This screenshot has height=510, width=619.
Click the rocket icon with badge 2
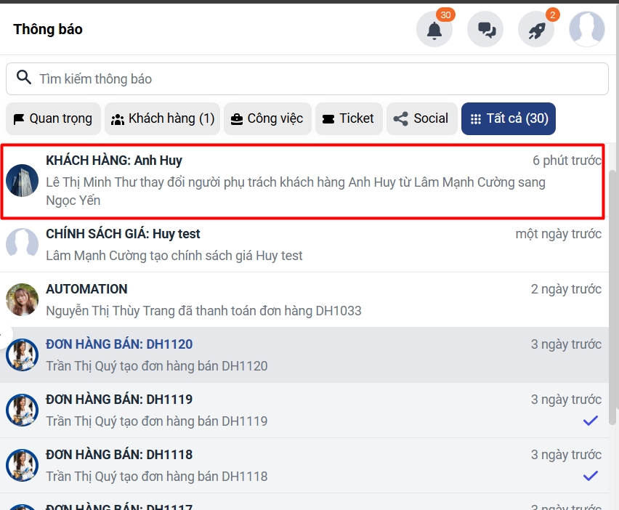(536, 29)
